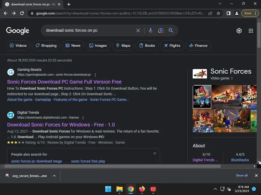
Task: Search by image with Google Lens icon
Action: 161,30
